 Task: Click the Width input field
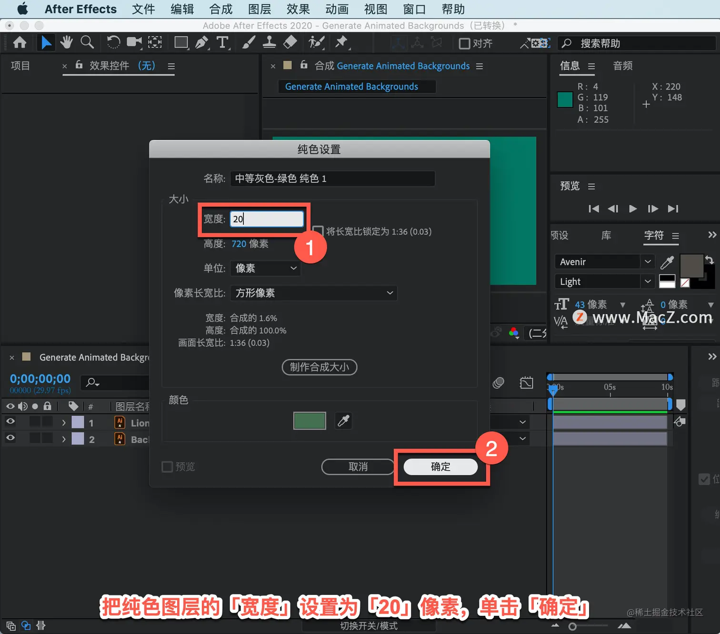click(x=267, y=219)
